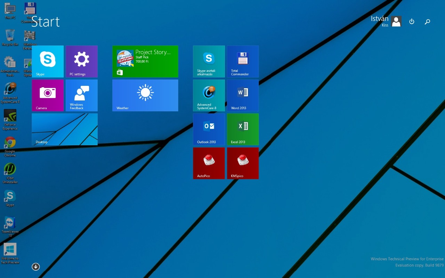Viewport: 445px width, 278px height.
Task: Select the Windows Defender desktop shortcut
Action: point(30,40)
